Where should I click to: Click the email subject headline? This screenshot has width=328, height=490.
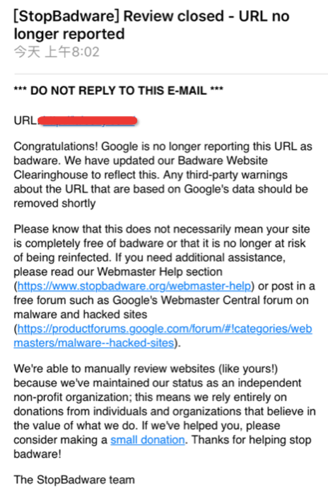(151, 25)
